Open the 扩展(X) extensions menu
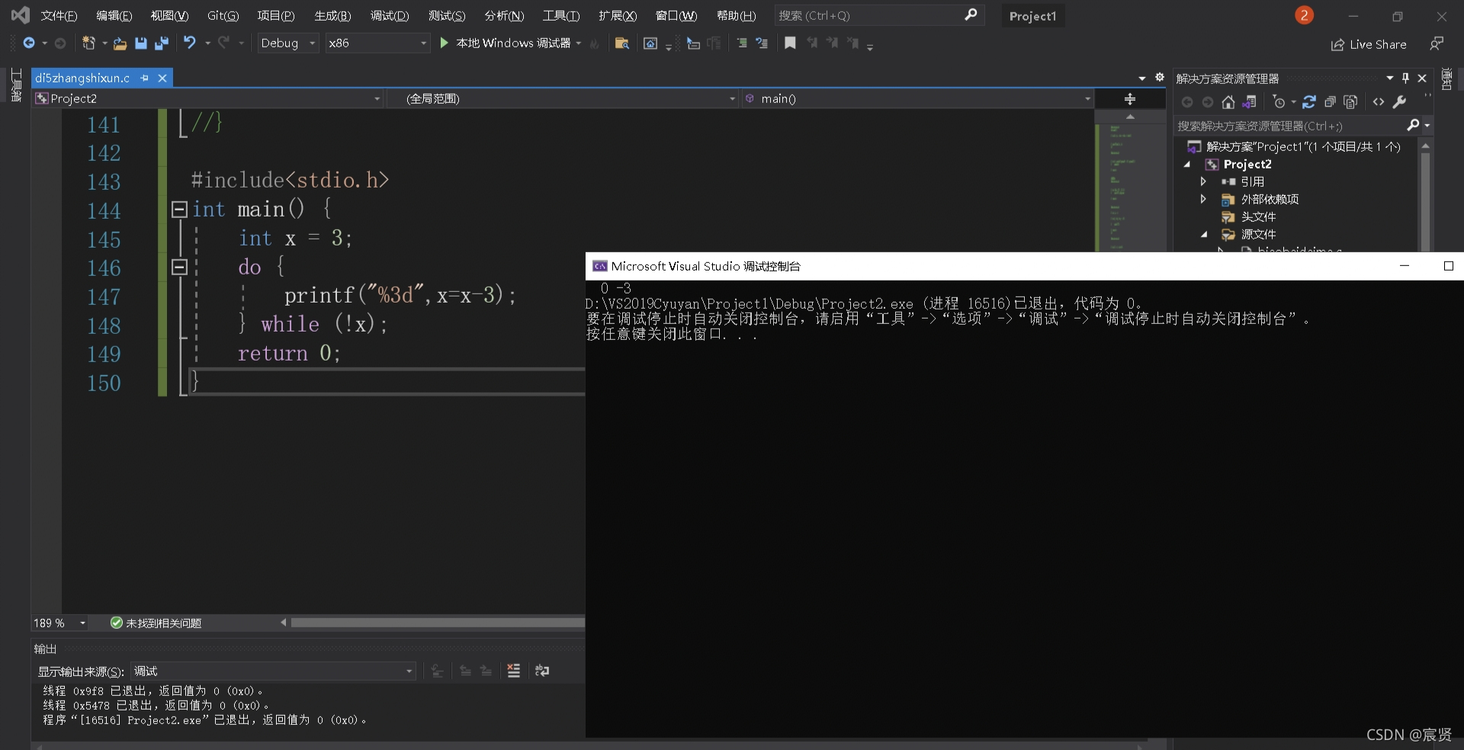 pos(618,15)
